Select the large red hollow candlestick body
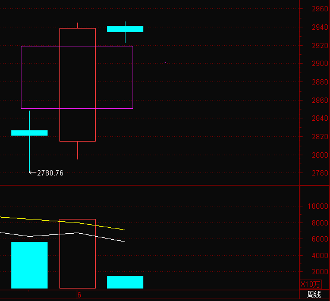This screenshot has height=301, width=330. click(x=78, y=84)
